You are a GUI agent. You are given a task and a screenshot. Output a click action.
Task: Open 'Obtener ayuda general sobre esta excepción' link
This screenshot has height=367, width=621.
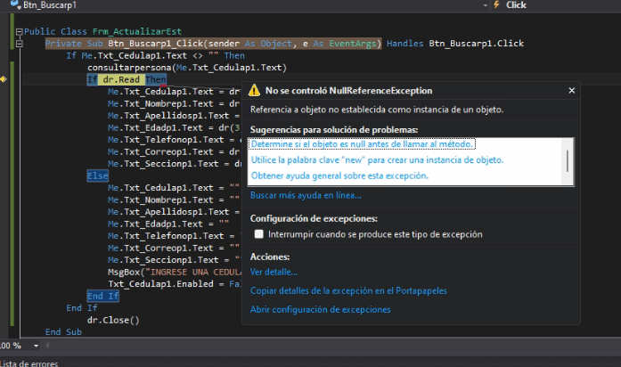[339, 175]
